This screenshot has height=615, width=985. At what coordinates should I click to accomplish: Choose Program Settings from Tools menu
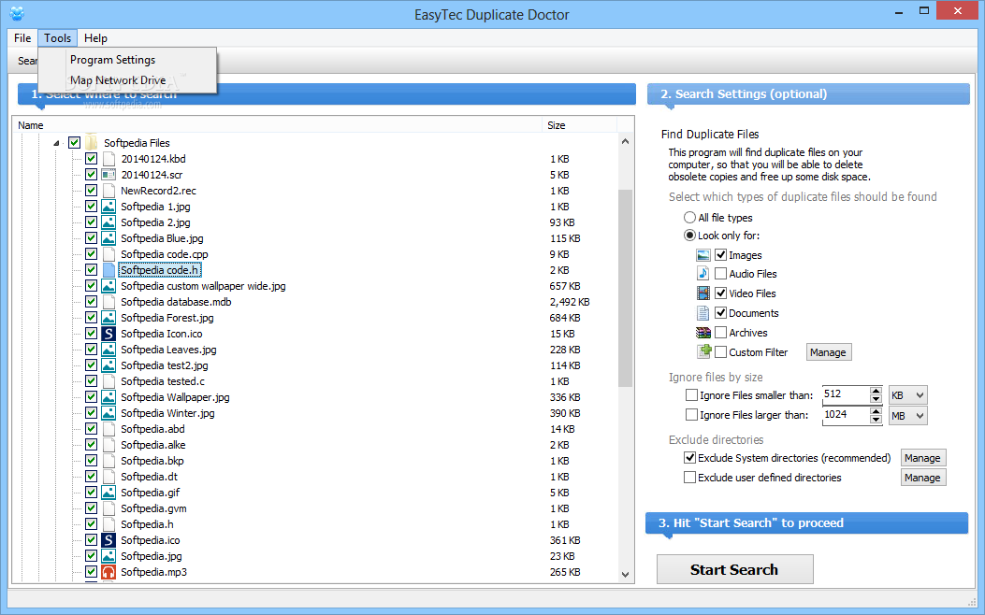(127, 60)
